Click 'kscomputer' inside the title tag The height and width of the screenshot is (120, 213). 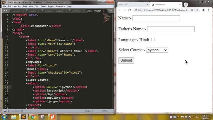40,26
